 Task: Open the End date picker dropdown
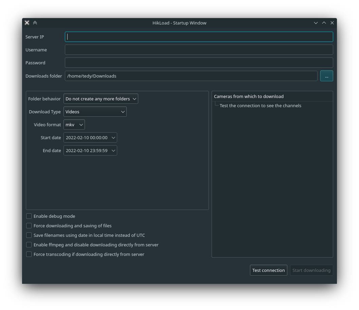tap(90, 150)
